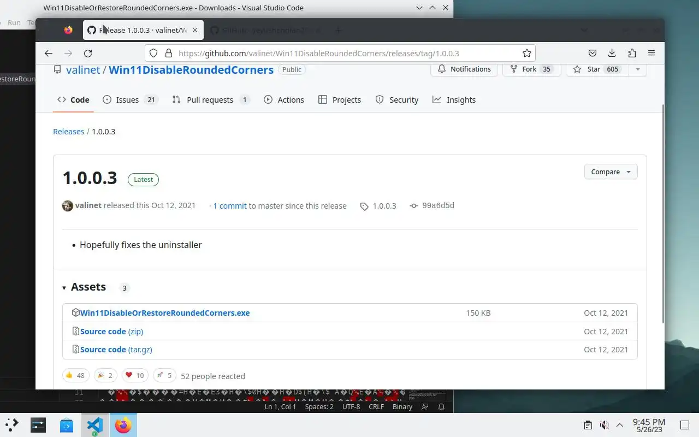The width and height of the screenshot is (699, 437).
Task: Click thumbs up reaction with 48
Action: pos(75,375)
